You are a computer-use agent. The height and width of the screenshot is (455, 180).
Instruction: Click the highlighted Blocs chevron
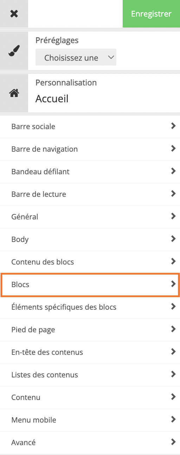coord(173,284)
